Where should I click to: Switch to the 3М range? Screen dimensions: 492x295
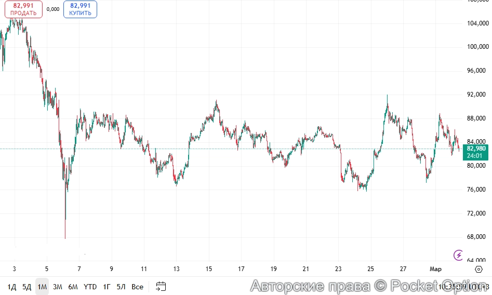coord(58,287)
